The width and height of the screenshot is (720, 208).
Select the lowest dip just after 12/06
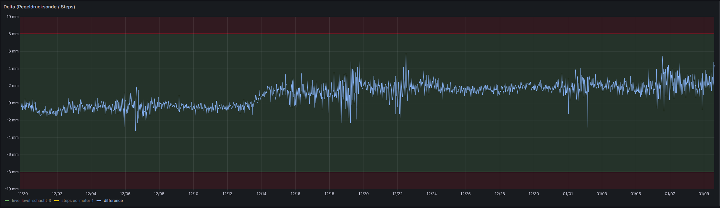pos(135,130)
